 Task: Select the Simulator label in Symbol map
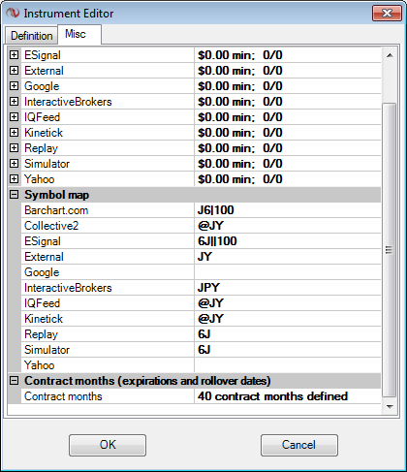(47, 350)
